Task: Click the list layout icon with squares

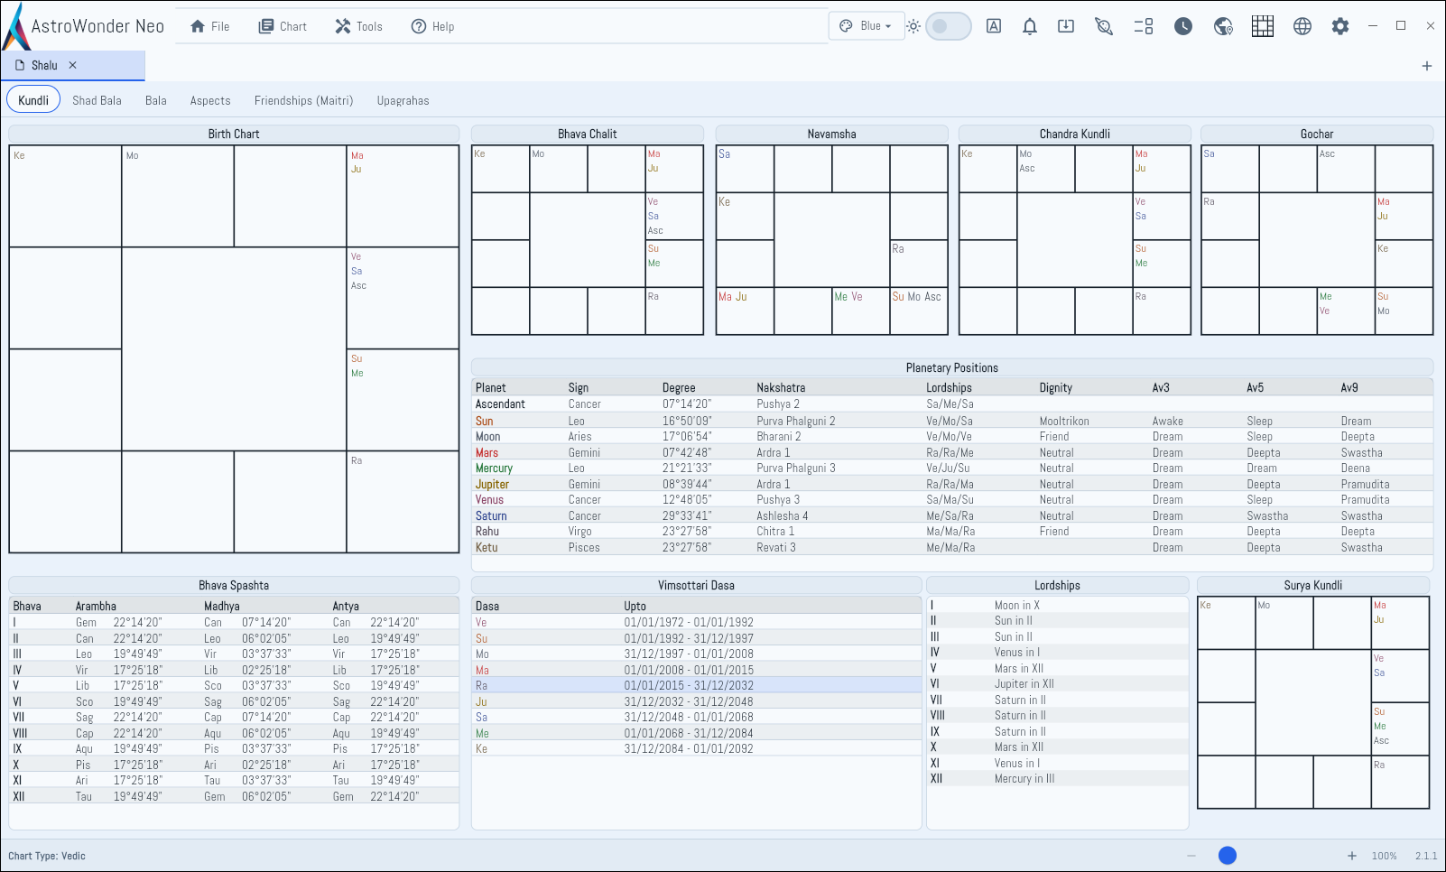Action: (1144, 26)
